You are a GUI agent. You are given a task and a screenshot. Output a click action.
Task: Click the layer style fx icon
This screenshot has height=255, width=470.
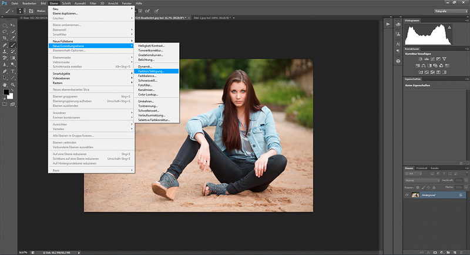pyautogui.click(x=428, y=253)
